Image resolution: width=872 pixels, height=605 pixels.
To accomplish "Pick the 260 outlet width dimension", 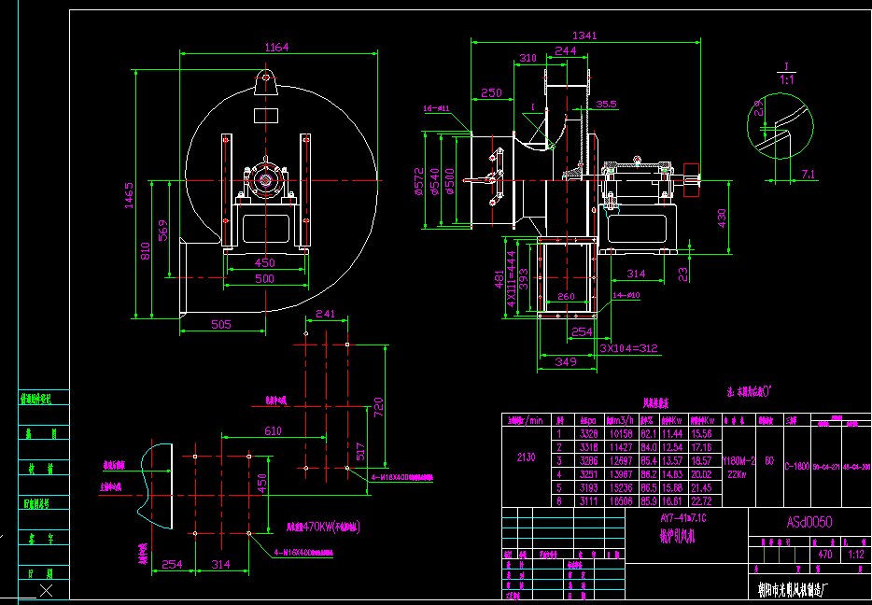I will [566, 296].
